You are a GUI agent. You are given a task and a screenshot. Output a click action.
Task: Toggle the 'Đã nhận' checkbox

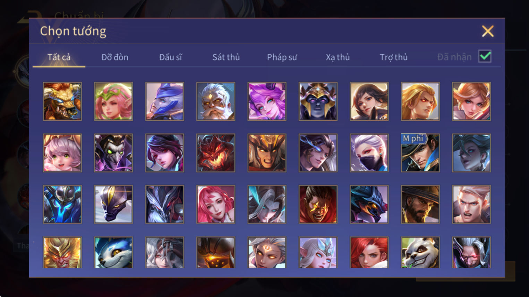tap(485, 56)
